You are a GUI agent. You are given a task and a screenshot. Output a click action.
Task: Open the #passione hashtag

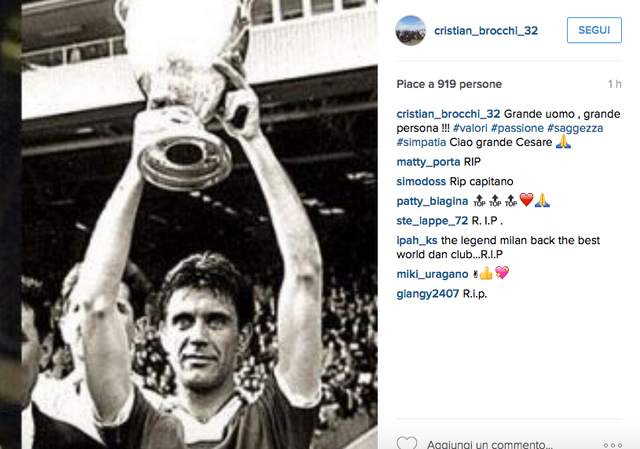(517, 128)
